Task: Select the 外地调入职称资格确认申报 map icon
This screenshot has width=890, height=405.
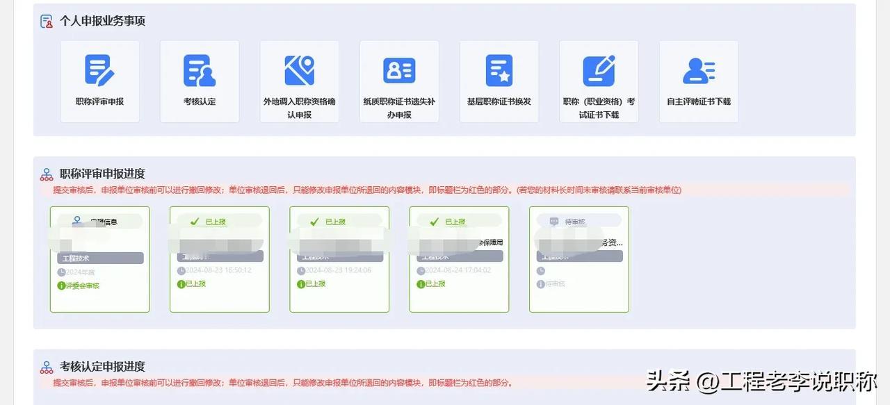Action: tap(300, 70)
